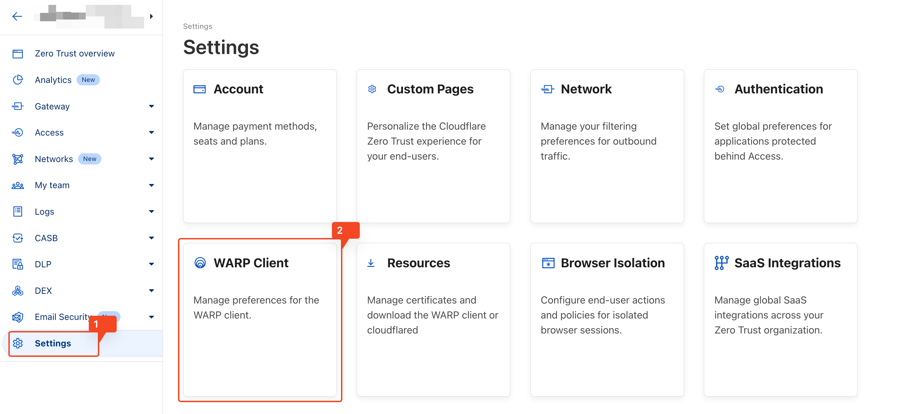Click the WARP Client card icon

(200, 263)
